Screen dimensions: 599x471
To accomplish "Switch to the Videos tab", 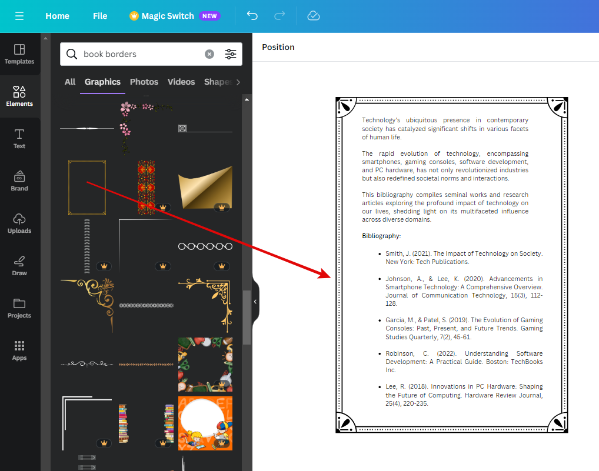I will pyautogui.click(x=181, y=82).
